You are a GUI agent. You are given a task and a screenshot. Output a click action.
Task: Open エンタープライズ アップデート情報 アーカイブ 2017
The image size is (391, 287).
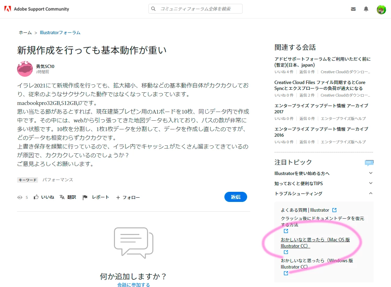pos(321,108)
